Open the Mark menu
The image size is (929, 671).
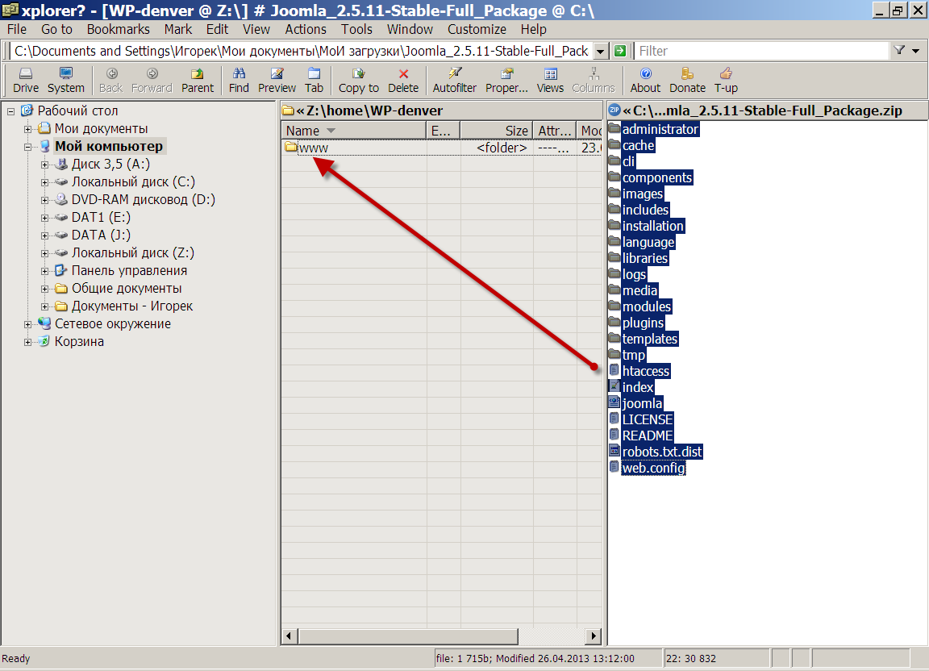click(177, 29)
